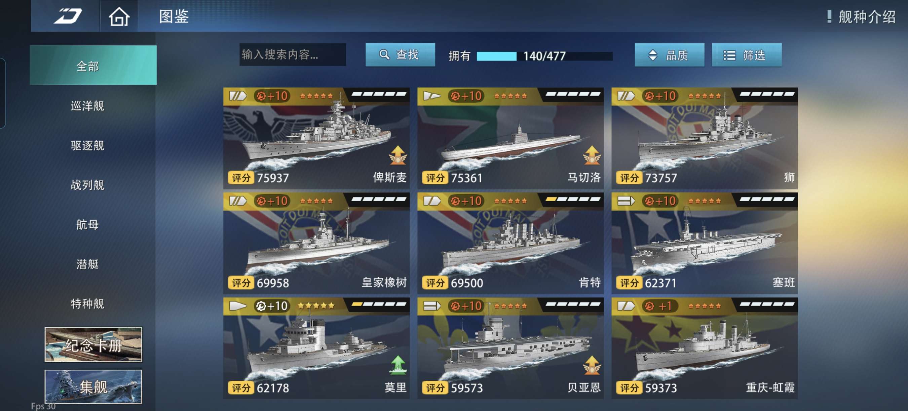Tap the green upgrade arrow on 莫里
The height and width of the screenshot is (411, 908).
tap(398, 365)
